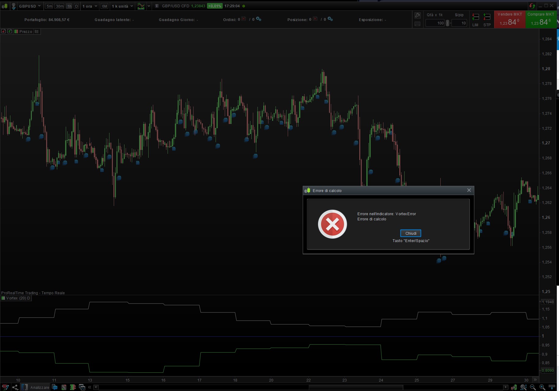The height and width of the screenshot is (391, 559).
Task: Click the Chiudi button in error dialog
Action: [x=411, y=233]
